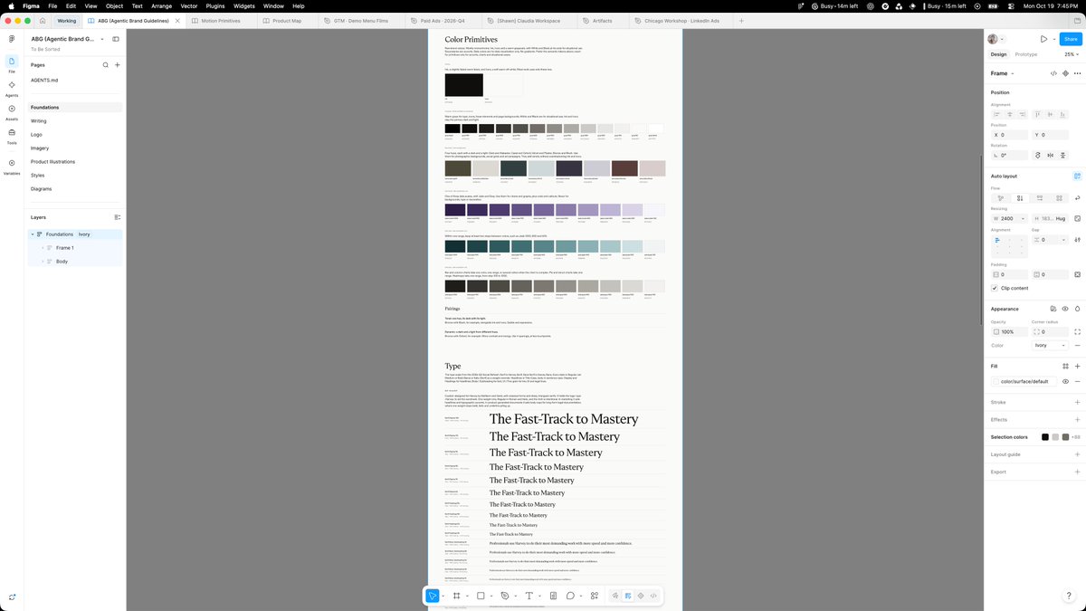Image resolution: width=1086 pixels, height=611 pixels.
Task: Expand the Frame type dropdown
Action: [x=1002, y=73]
